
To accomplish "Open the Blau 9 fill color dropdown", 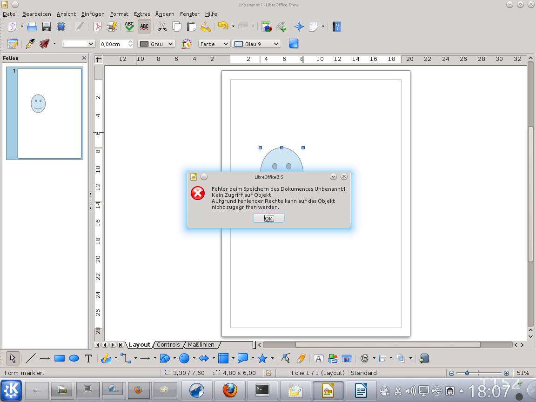I will [x=256, y=44].
